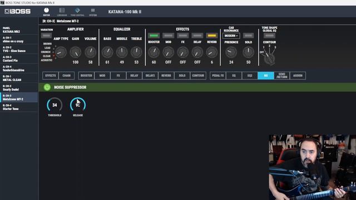This screenshot has width=356, height=200.
Task: Open the Delay settings tab
Action: (x=134, y=76)
